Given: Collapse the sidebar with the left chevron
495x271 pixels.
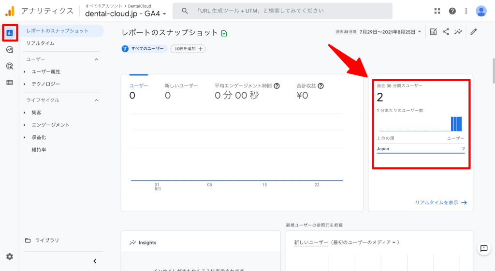Looking at the screenshot, I should click(95, 261).
